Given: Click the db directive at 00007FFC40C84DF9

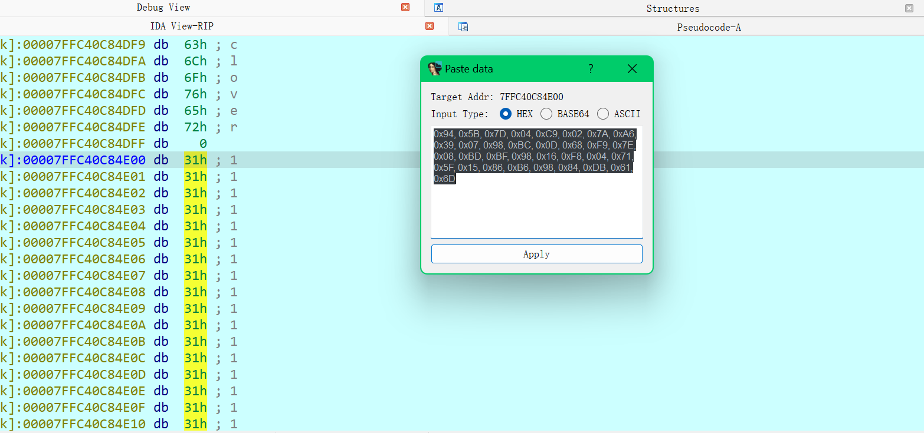Looking at the screenshot, I should tap(161, 44).
